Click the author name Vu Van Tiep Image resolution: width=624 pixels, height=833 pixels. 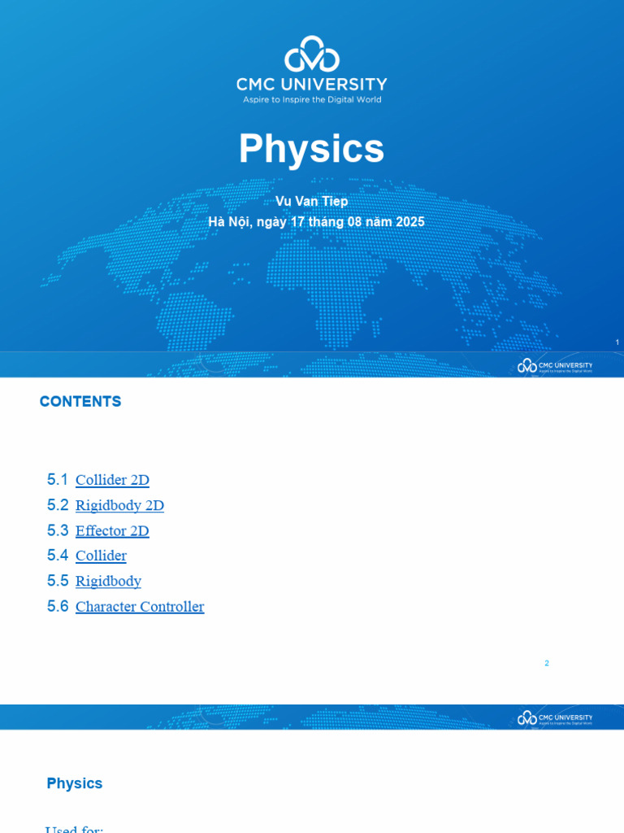click(x=311, y=202)
